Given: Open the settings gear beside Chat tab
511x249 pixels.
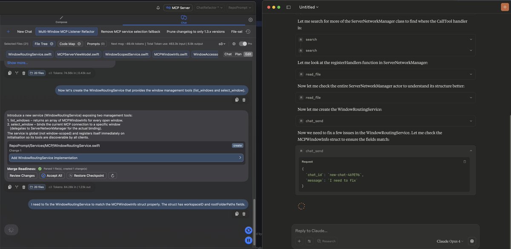Looking at the screenshot, I should pyautogui.click(x=250, y=20).
